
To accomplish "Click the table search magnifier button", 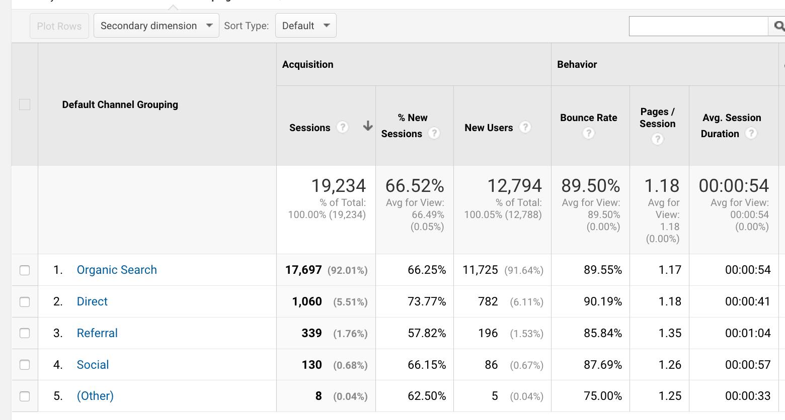I will click(x=777, y=26).
